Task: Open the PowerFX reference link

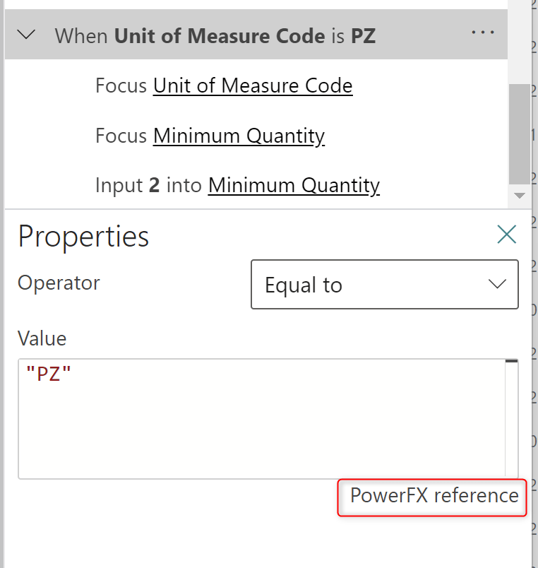Action: point(434,496)
